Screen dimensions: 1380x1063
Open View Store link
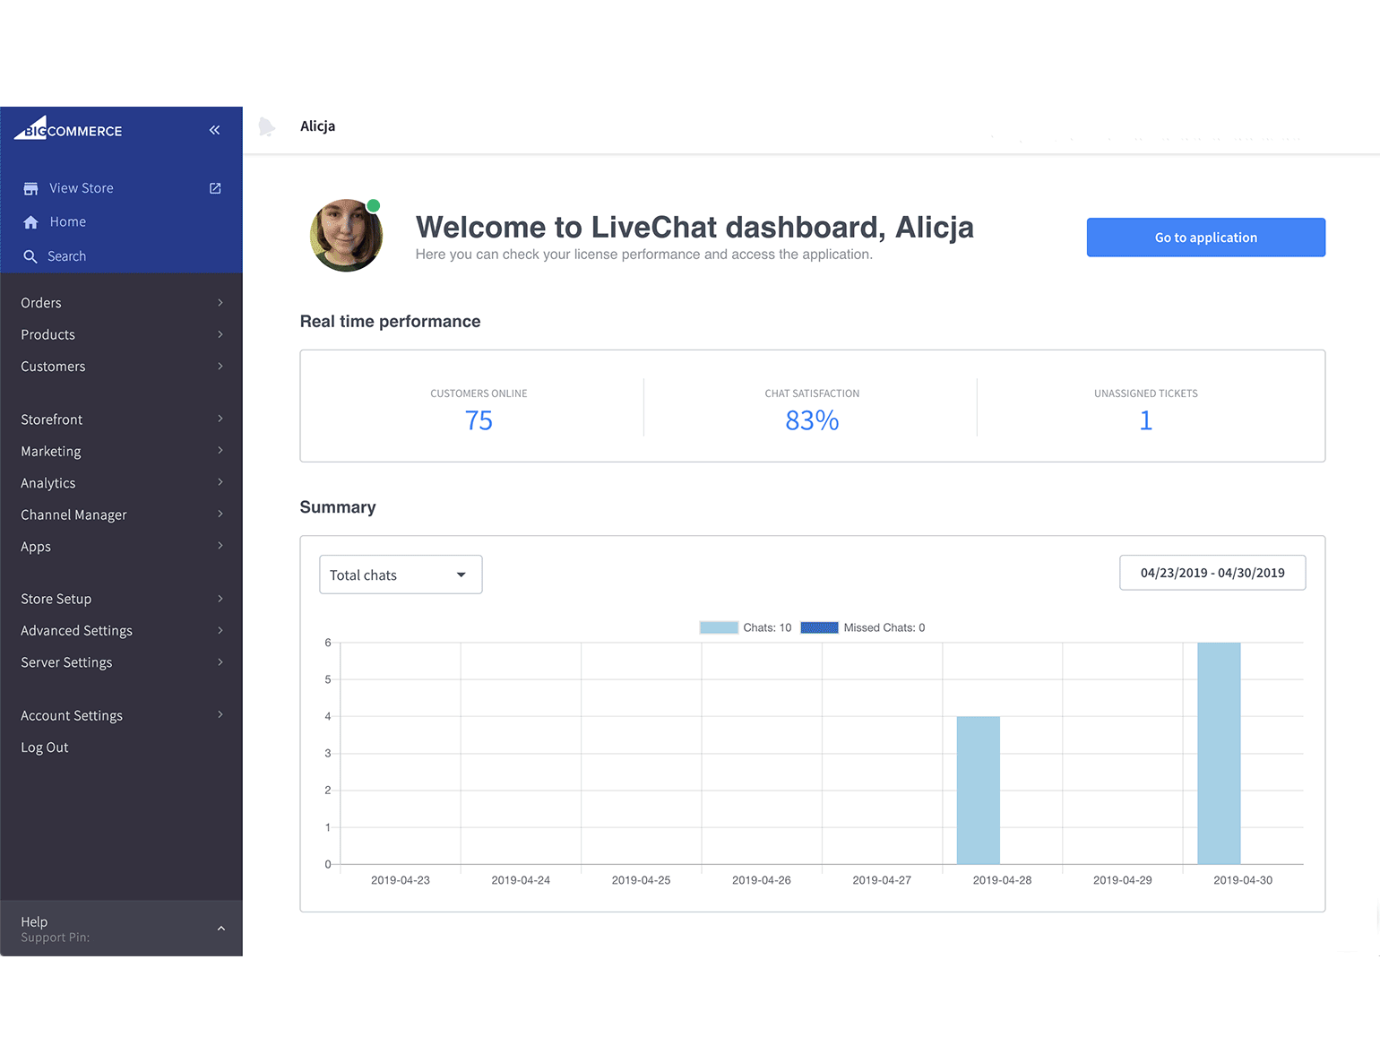click(x=82, y=188)
